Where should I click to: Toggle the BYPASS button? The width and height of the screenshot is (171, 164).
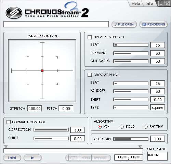[x=100, y=158]
